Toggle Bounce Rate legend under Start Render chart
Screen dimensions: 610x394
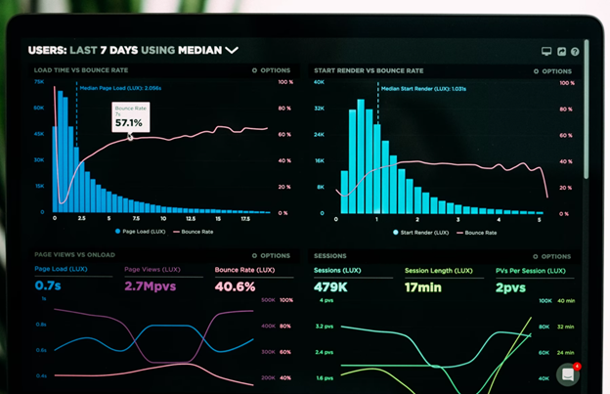(x=477, y=233)
